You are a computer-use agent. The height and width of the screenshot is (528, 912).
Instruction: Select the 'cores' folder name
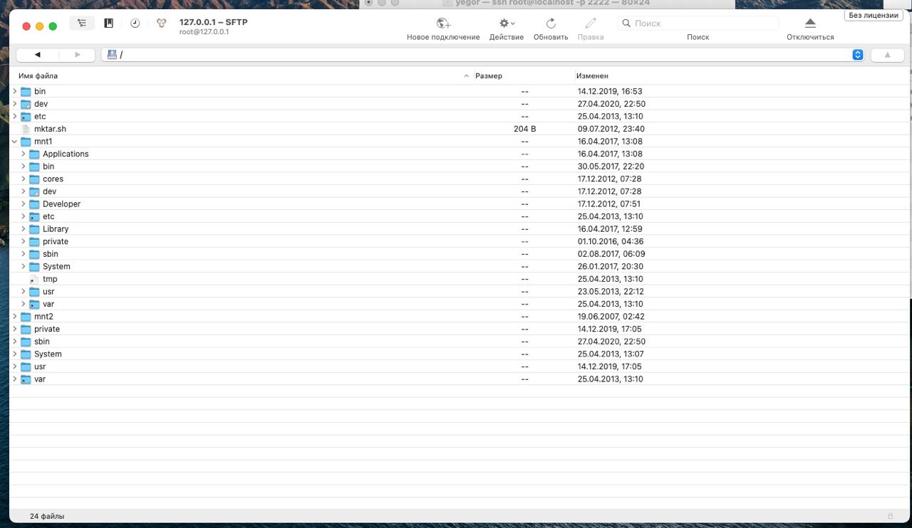tap(53, 179)
